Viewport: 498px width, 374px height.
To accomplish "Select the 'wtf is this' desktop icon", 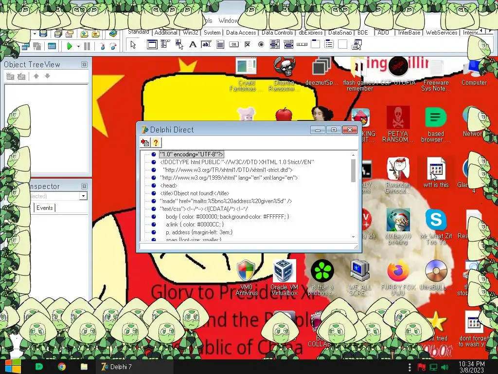I will 436,172.
